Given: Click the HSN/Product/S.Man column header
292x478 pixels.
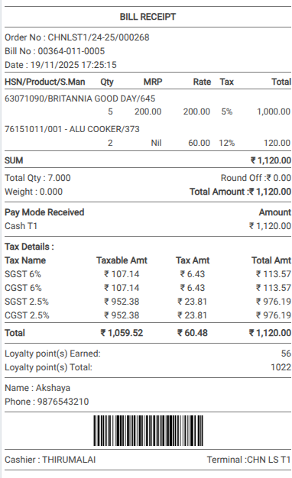Looking at the screenshot, I should coord(45,82).
